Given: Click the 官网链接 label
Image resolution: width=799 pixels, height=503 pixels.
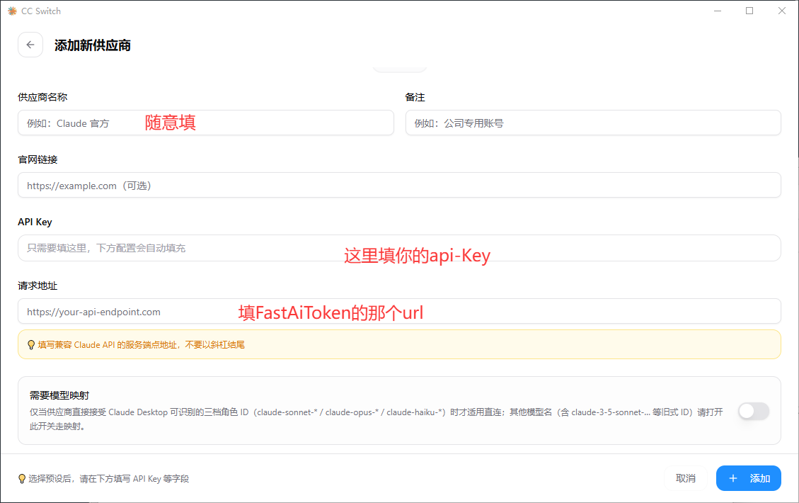Looking at the screenshot, I should pos(38,159).
